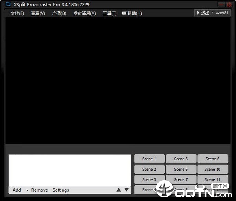
Task: Click the XSplit Broadcaster icon in title bar
Action: (8, 4)
